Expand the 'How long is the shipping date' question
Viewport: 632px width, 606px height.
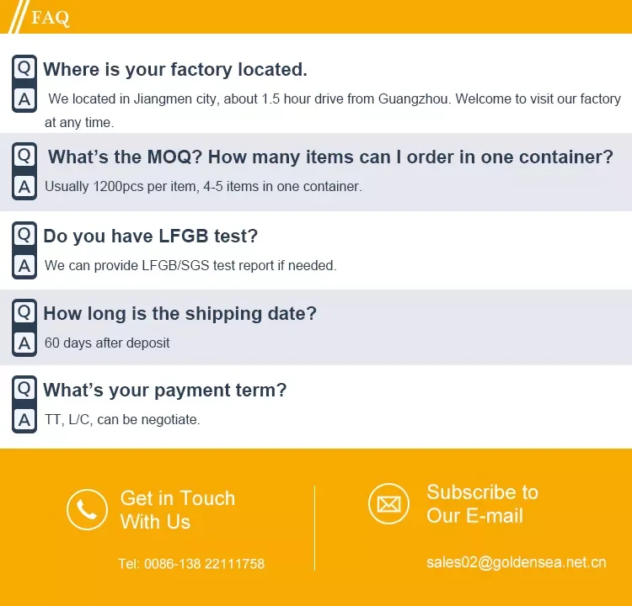click(x=179, y=313)
